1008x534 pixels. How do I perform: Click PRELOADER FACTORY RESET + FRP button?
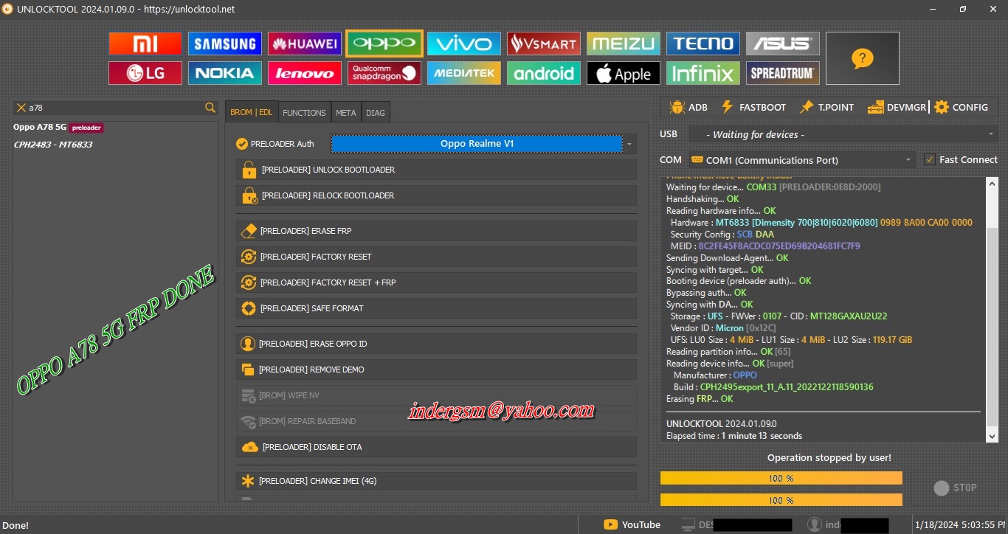click(436, 282)
